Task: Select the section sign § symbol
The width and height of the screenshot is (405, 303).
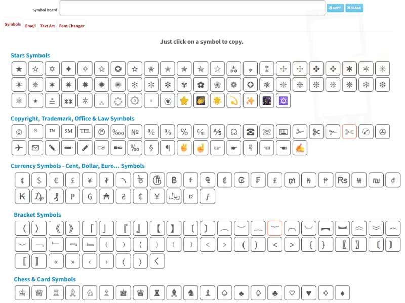Action: point(151,148)
